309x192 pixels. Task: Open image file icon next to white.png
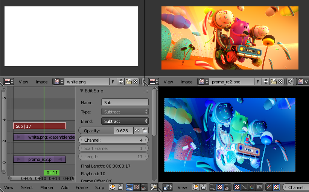point(128,82)
